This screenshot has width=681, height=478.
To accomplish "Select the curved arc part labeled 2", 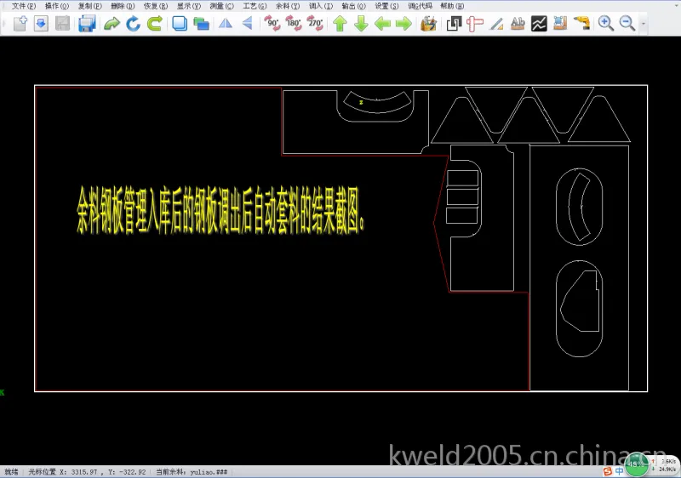I will 377,102.
